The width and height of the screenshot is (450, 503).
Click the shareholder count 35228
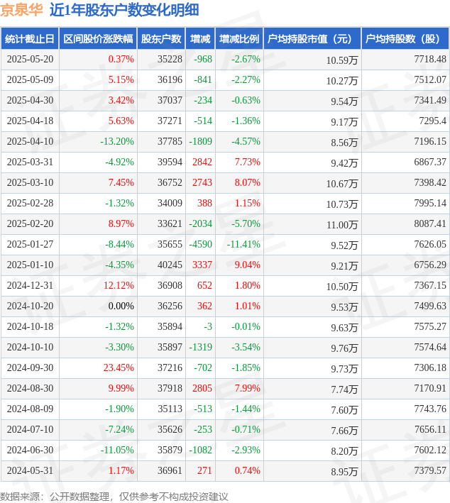pyautogui.click(x=170, y=60)
